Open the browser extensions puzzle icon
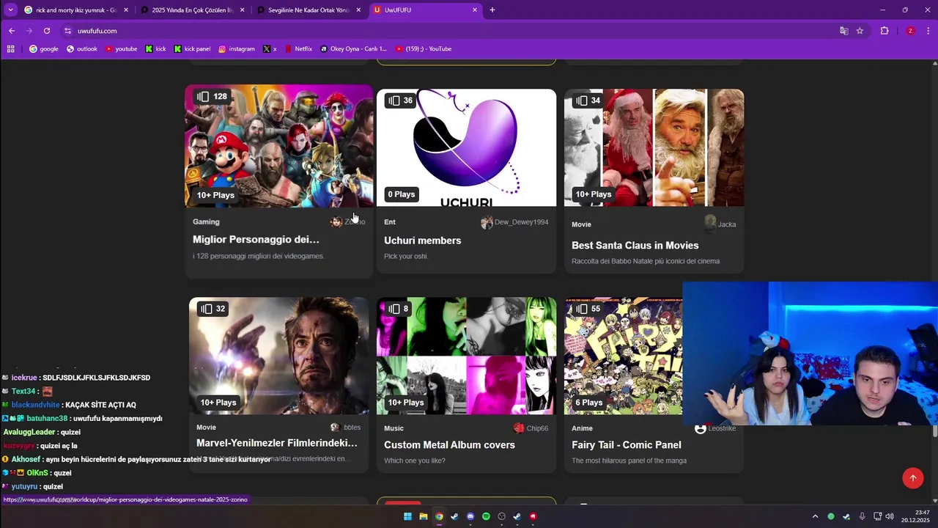 pos(885,31)
